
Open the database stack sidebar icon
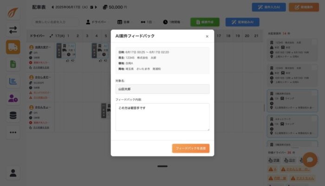pyautogui.click(x=13, y=115)
